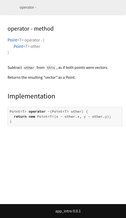The width and height of the screenshot is (126, 218).
Task: Click the word "Subtract" in the description
Action: pos(15,68)
